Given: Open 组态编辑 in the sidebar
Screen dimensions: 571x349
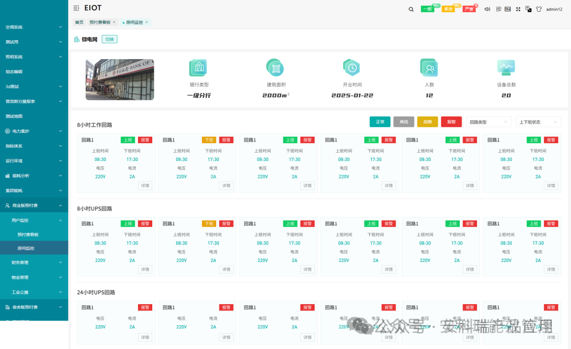Looking at the screenshot, I should coord(34,72).
